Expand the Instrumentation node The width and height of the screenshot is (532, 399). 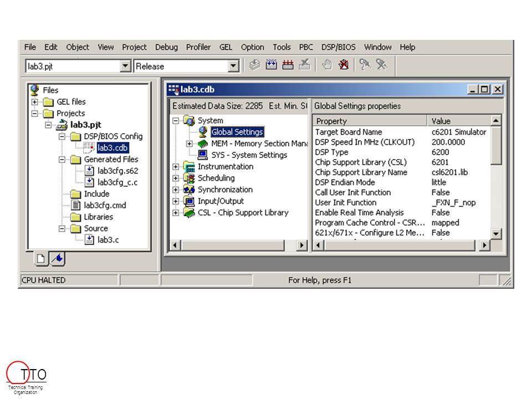176,167
